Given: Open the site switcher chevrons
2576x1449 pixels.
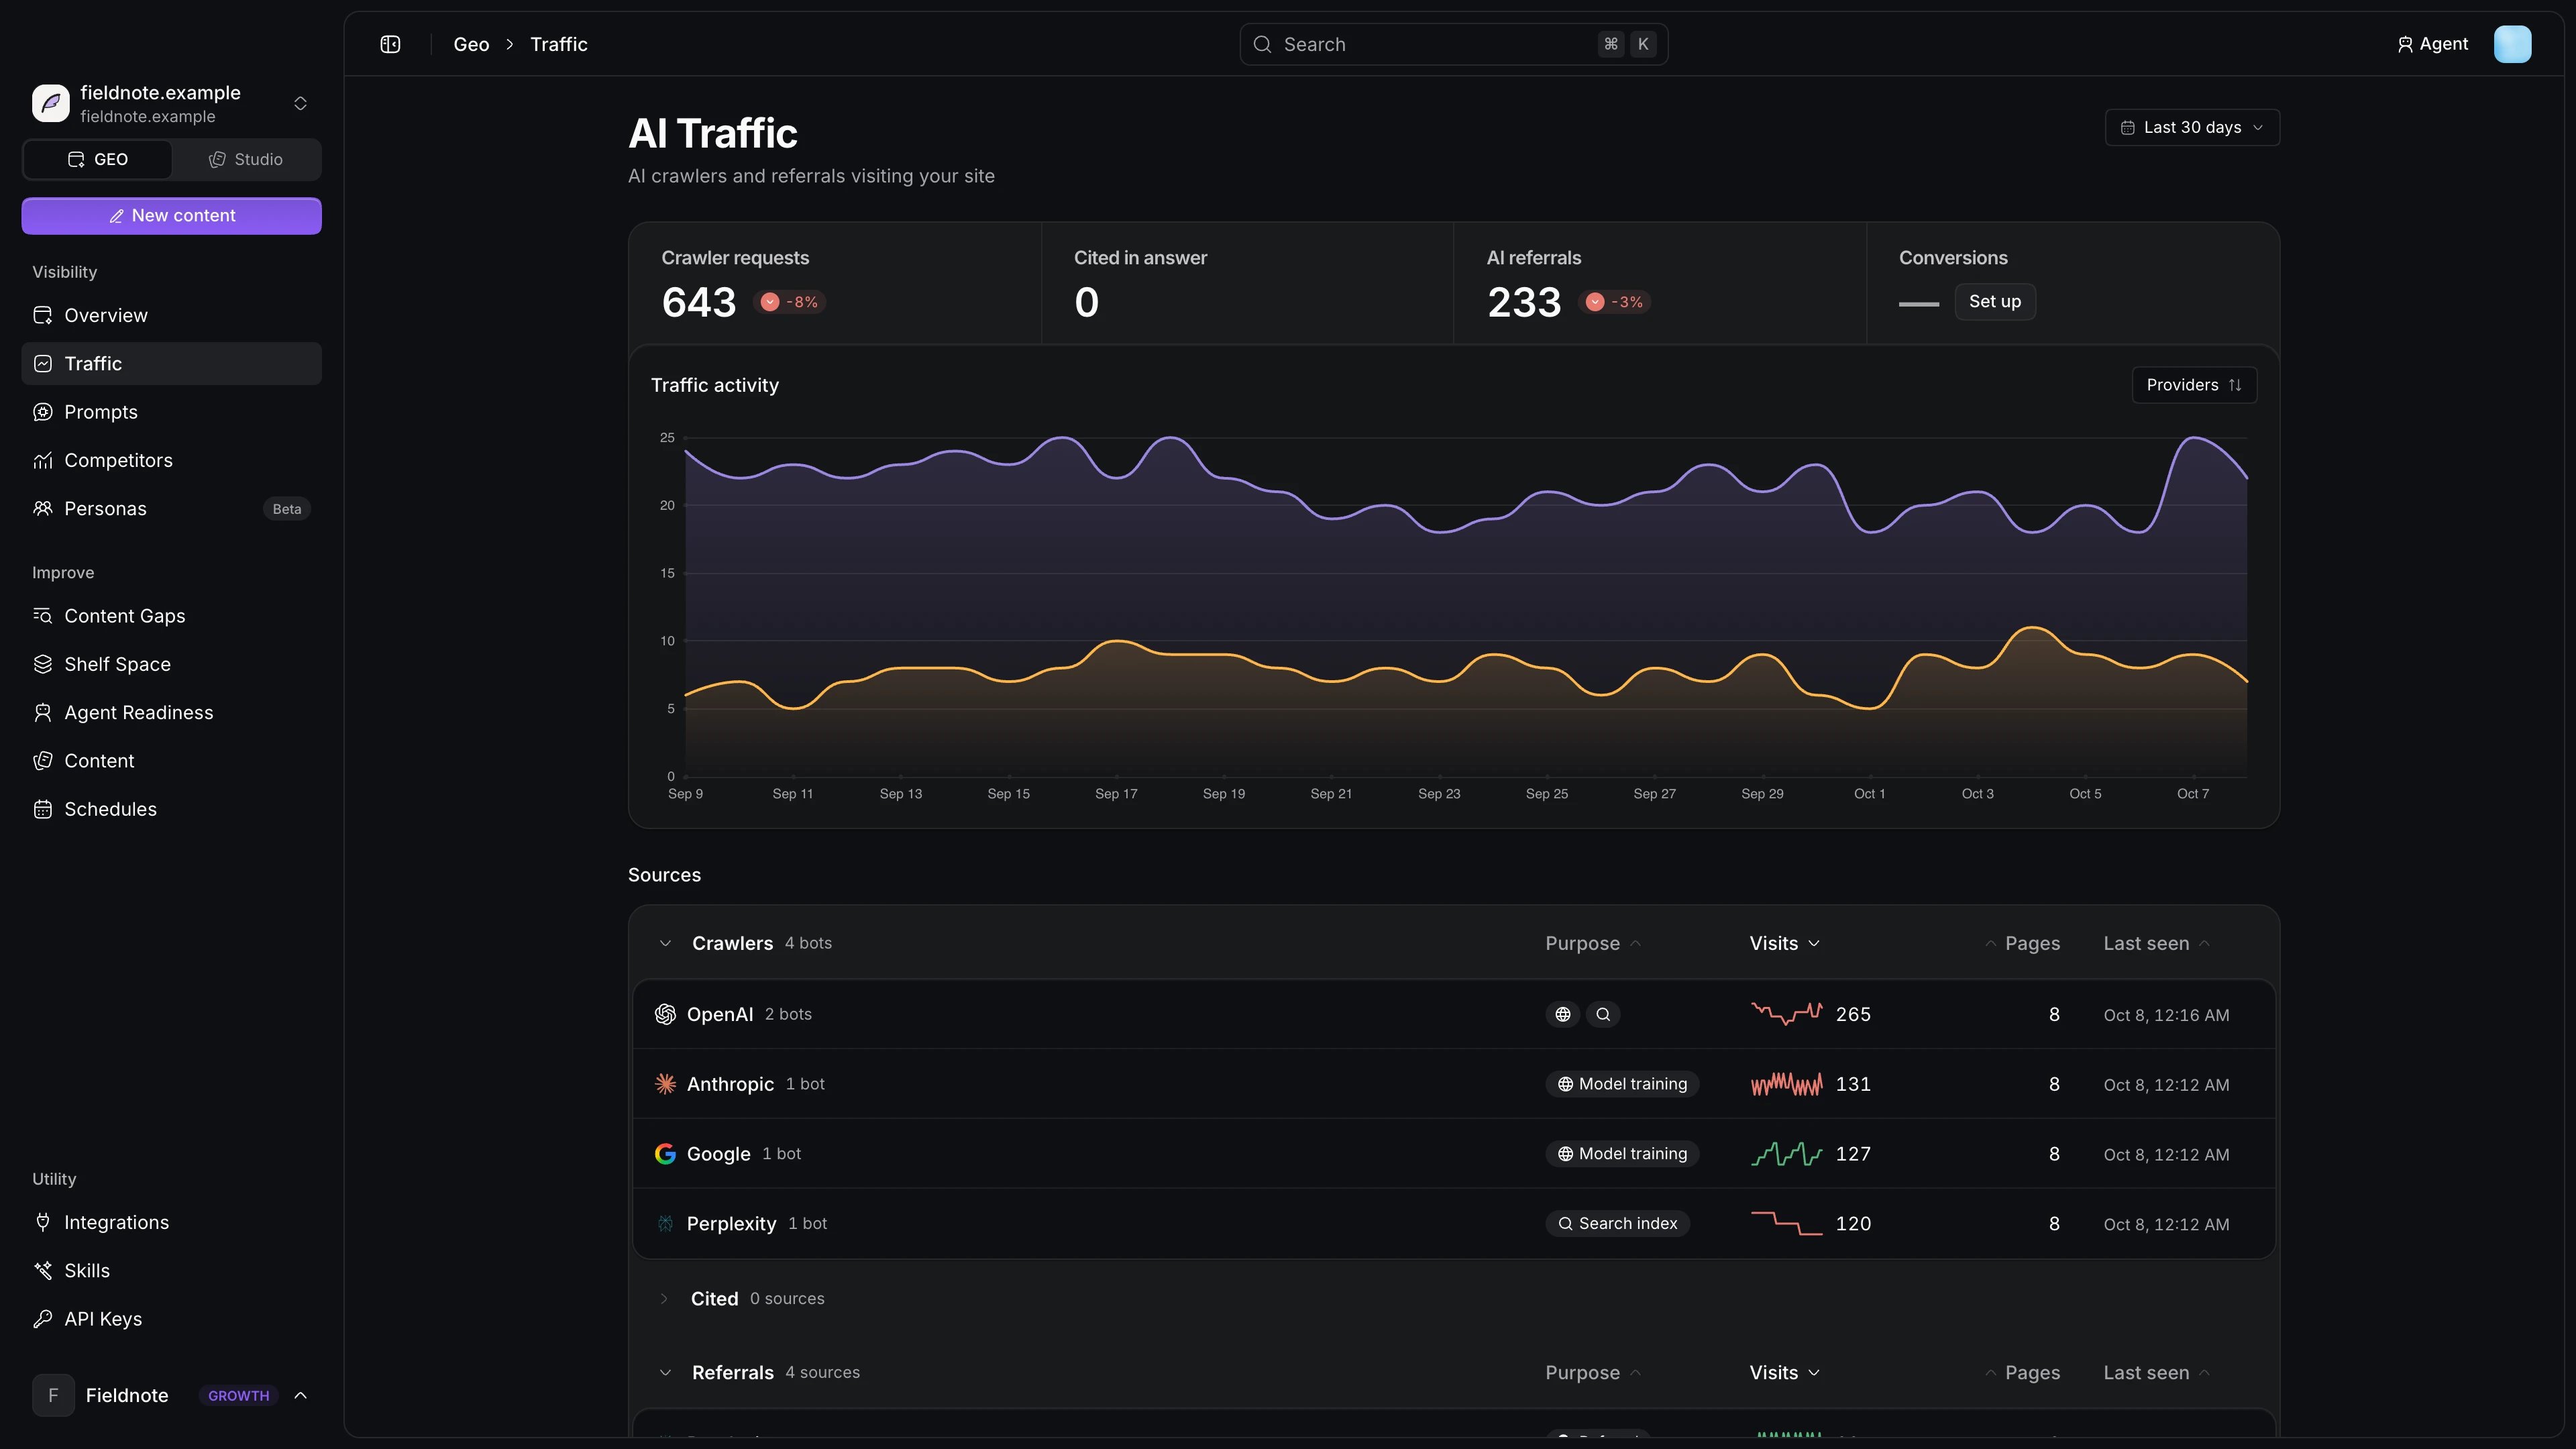Looking at the screenshot, I should 300,103.
